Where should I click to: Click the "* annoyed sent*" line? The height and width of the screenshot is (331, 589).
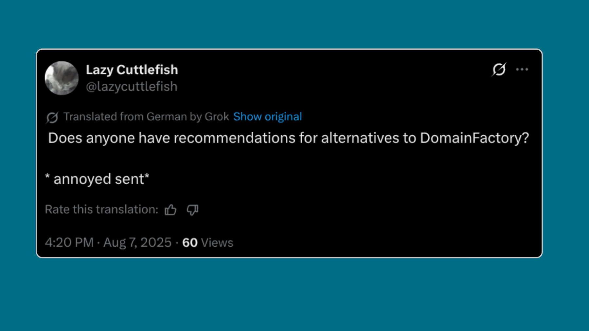coord(97,179)
